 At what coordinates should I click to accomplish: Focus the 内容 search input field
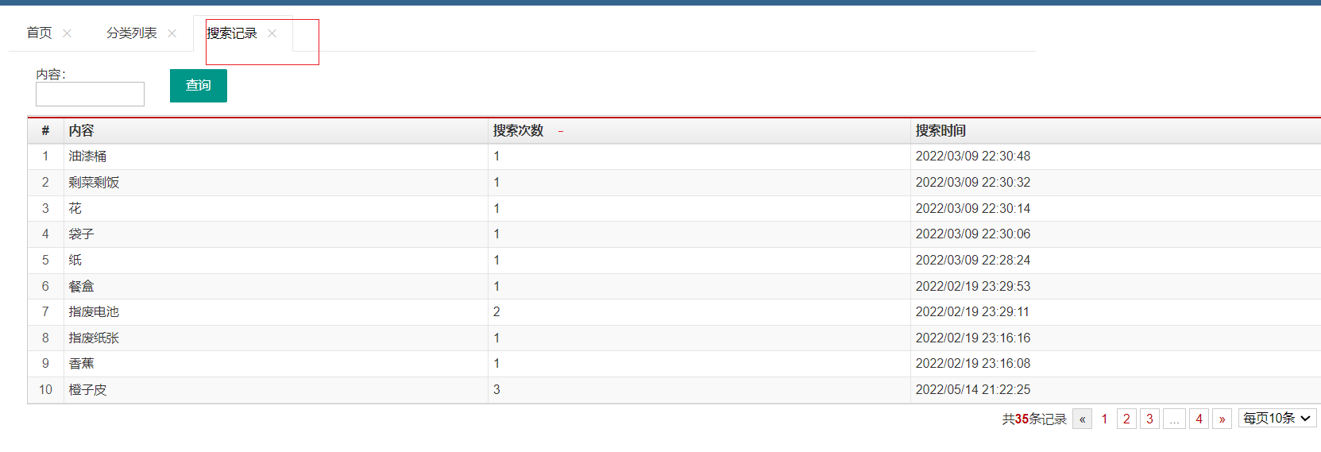tap(90, 94)
